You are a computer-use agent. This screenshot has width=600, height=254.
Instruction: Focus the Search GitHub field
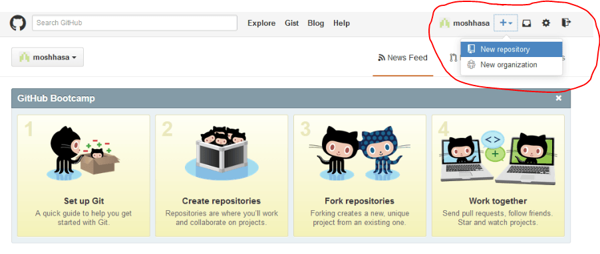(x=134, y=23)
